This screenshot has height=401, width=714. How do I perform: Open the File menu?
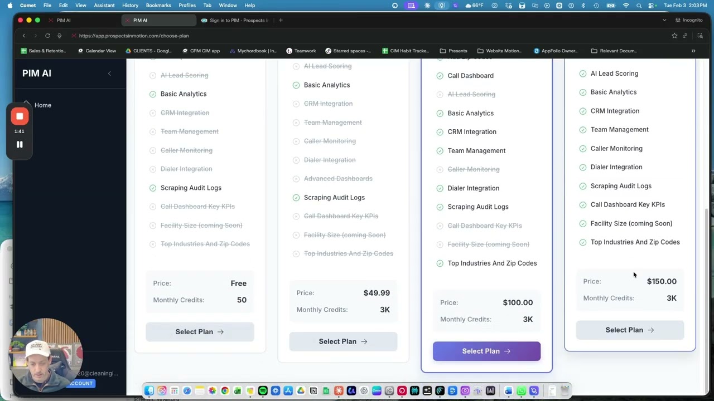(47, 6)
